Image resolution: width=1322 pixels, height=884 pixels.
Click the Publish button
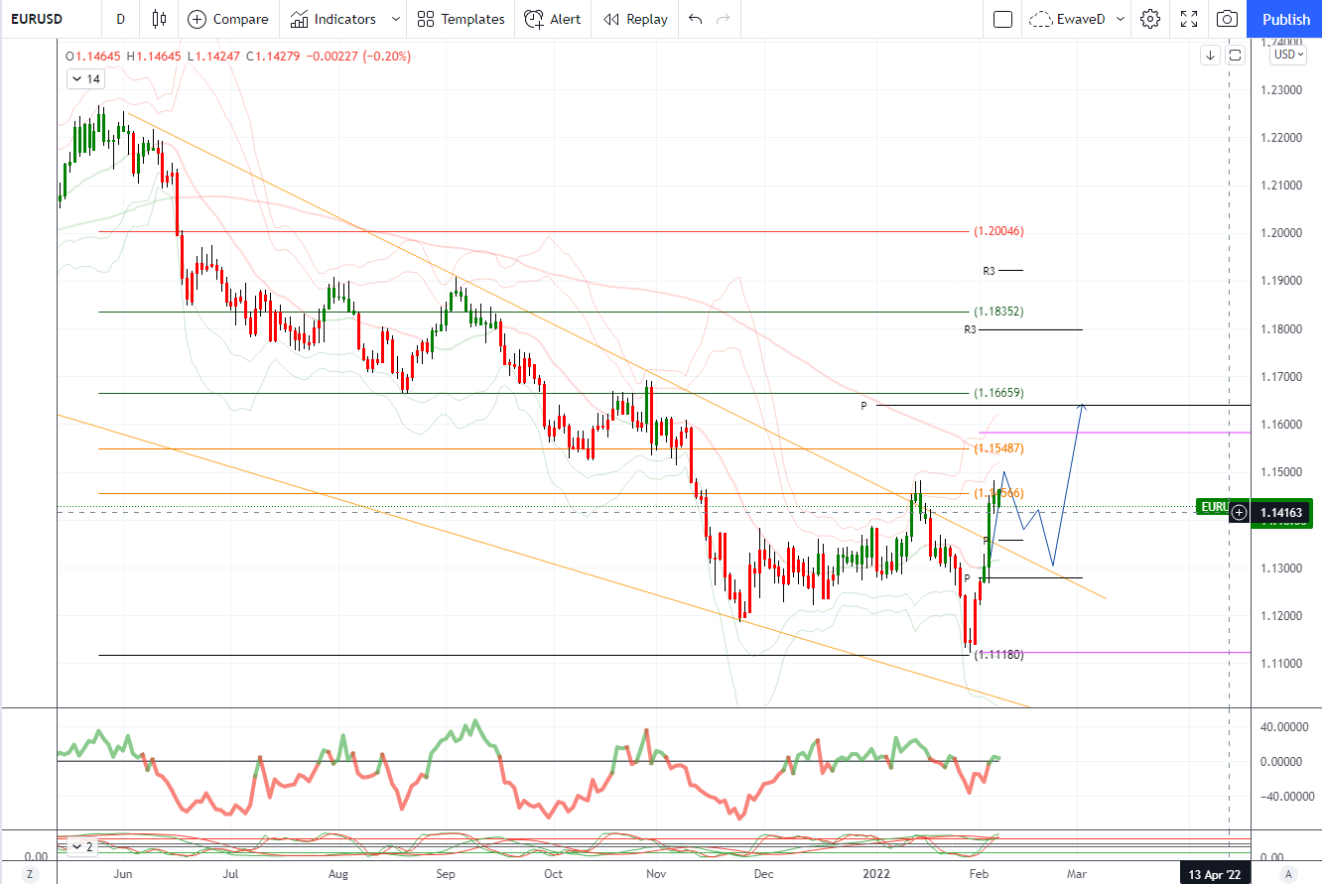1285,19
